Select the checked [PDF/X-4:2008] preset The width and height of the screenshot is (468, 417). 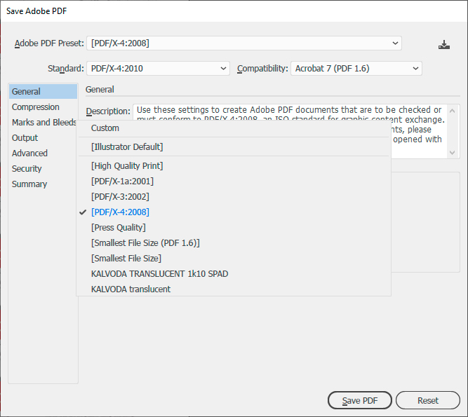234,212
